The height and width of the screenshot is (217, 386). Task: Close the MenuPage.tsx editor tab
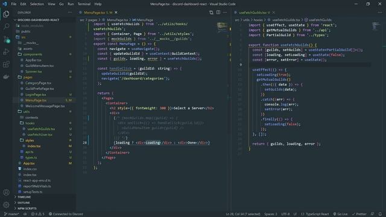click(x=116, y=12)
